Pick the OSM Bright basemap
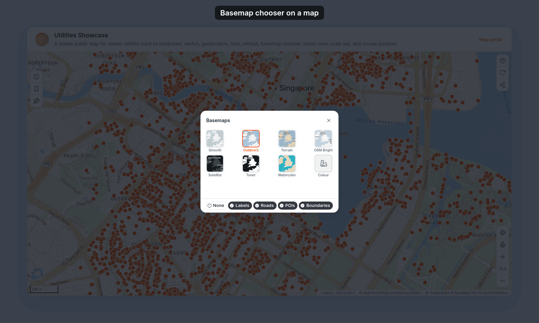This screenshot has width=539, height=323. 323,139
